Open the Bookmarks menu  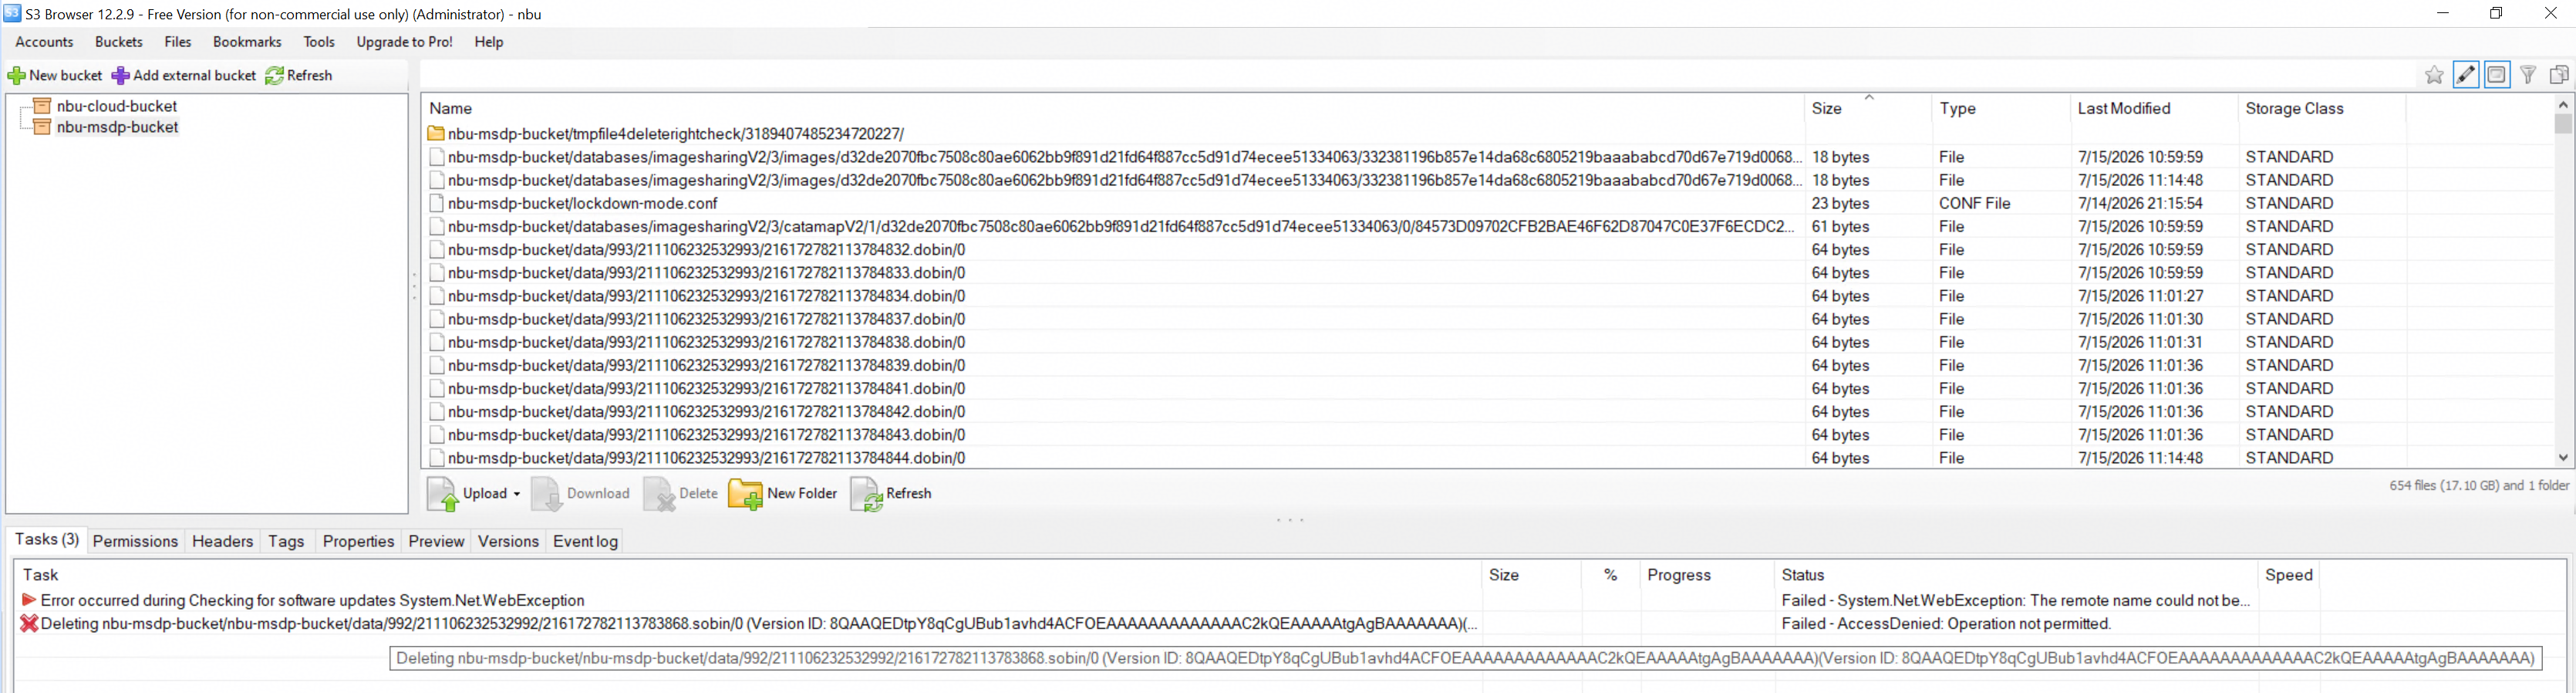[247, 42]
